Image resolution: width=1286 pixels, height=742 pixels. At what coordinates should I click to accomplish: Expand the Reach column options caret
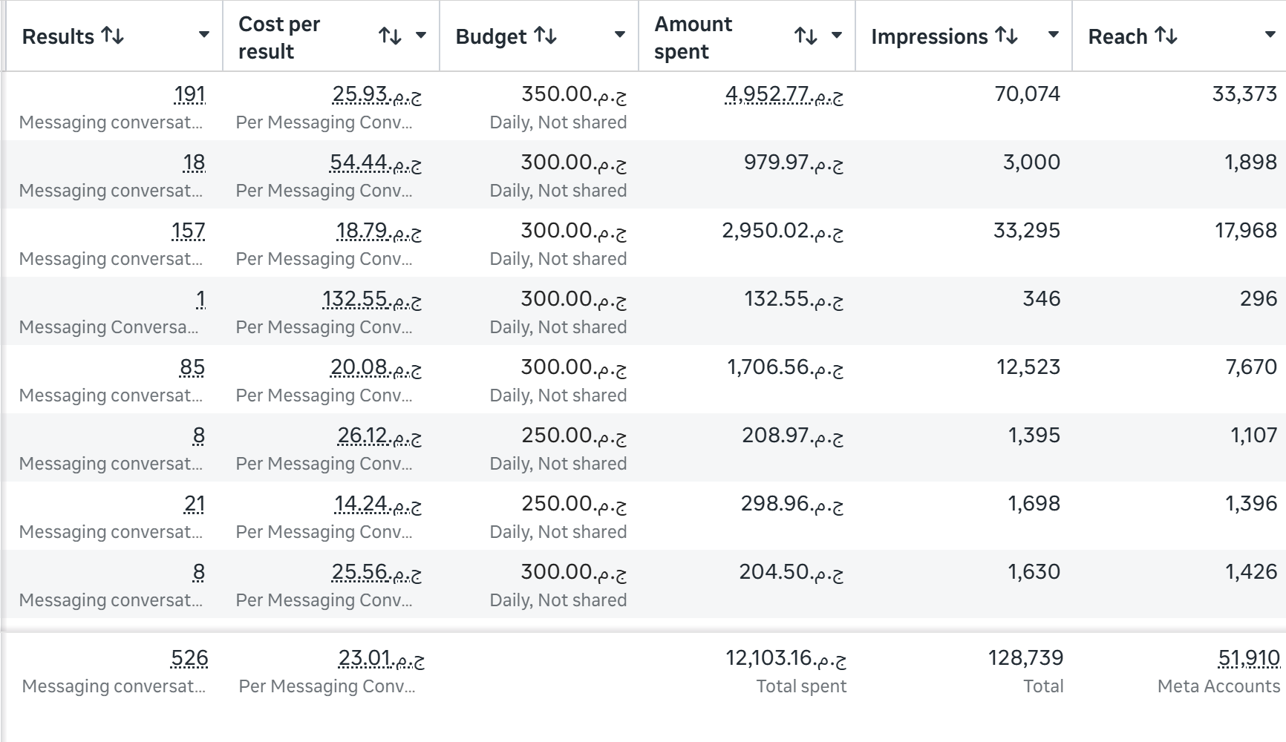pos(1270,35)
